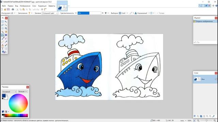Swap primary and secondary colors

[7, 95]
